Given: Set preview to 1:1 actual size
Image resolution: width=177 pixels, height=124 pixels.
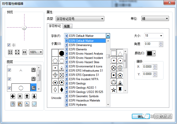Looking at the screenshot, I should [24, 52].
